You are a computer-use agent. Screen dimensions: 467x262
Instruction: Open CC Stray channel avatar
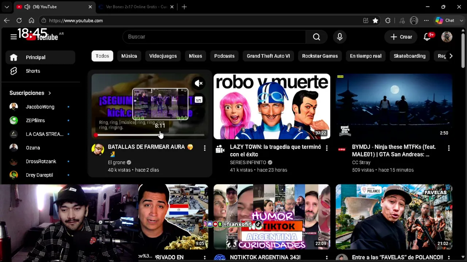pos(342,149)
